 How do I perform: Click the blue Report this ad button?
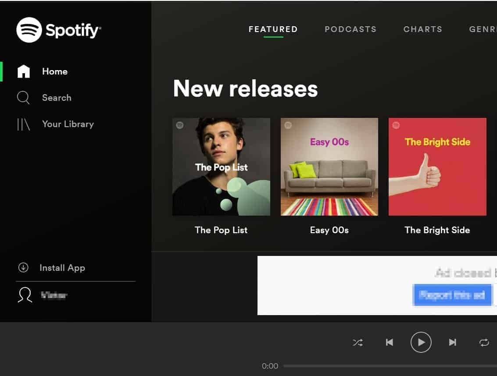(452, 295)
